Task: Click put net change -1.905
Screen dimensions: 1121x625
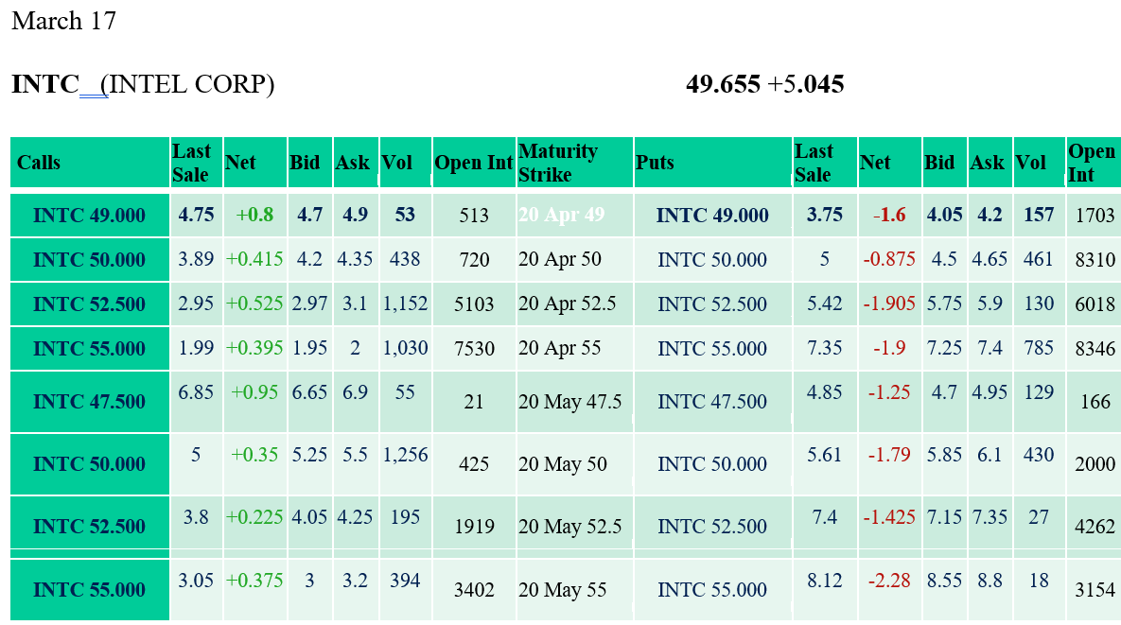Action: 889,303
